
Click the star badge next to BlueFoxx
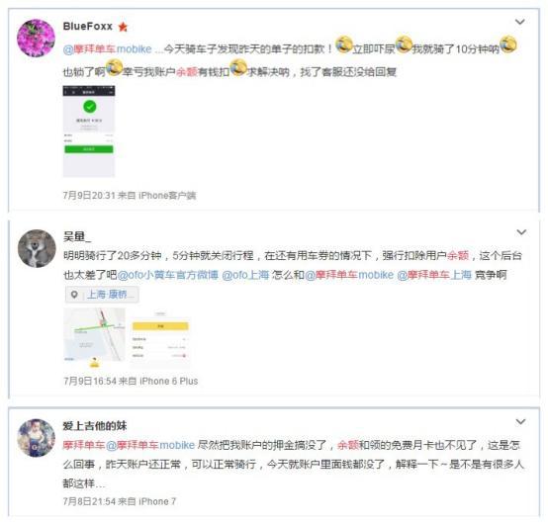tap(123, 27)
